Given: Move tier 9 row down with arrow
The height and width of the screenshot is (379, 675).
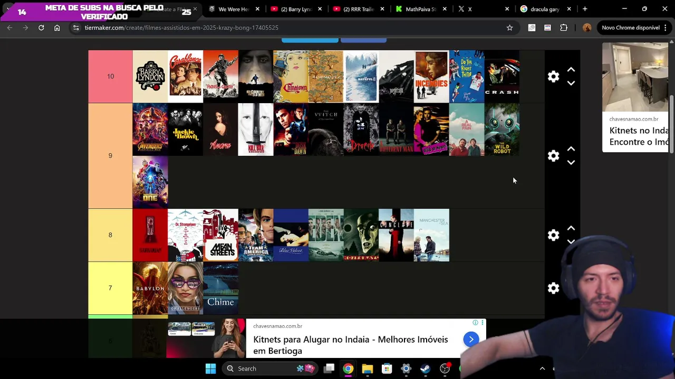Looking at the screenshot, I should [571, 163].
